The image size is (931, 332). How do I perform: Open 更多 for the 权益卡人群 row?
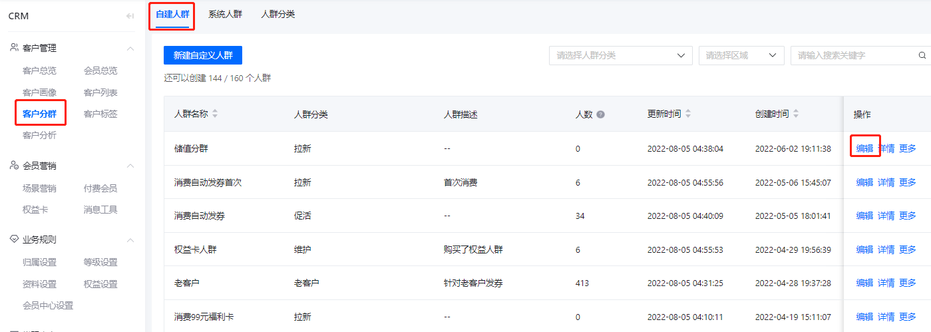(x=908, y=249)
